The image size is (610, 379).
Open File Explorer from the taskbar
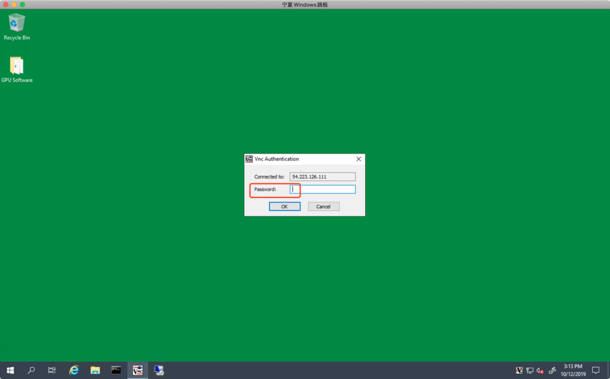[x=95, y=370]
